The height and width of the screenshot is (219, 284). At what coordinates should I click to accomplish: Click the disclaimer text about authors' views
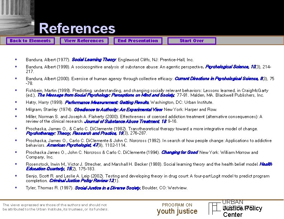point(56,207)
